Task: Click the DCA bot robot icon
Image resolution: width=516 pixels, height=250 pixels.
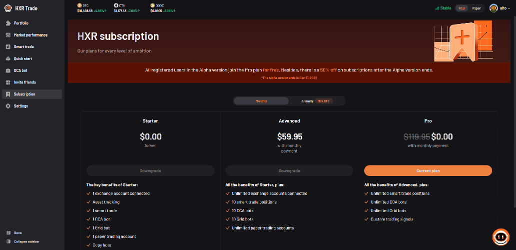Action: click(x=8, y=70)
